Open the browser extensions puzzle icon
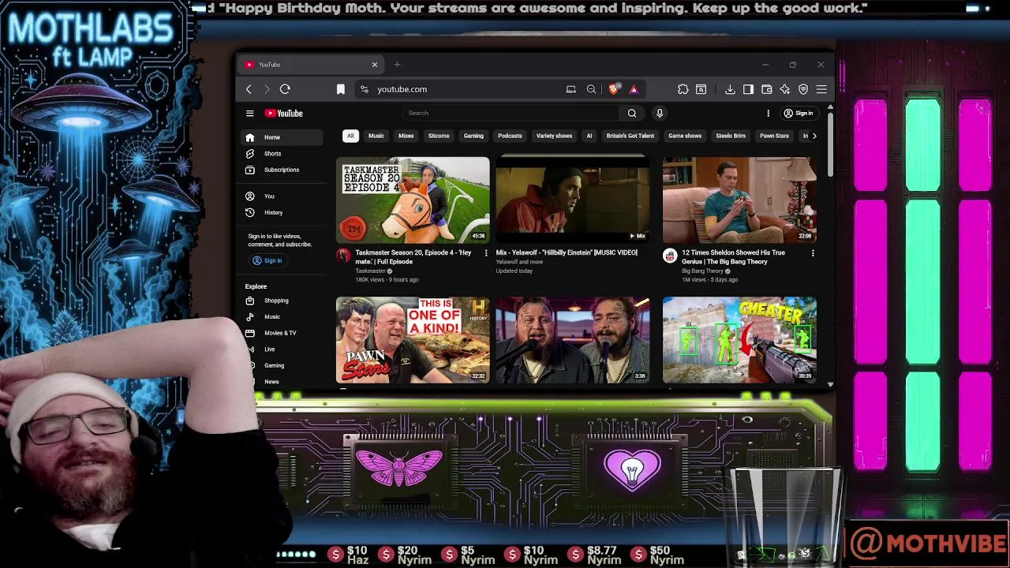The image size is (1010, 568). coord(683,89)
